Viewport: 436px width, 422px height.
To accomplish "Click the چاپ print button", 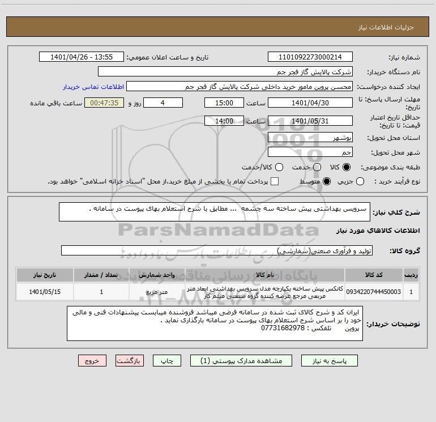I will (x=167, y=360).
